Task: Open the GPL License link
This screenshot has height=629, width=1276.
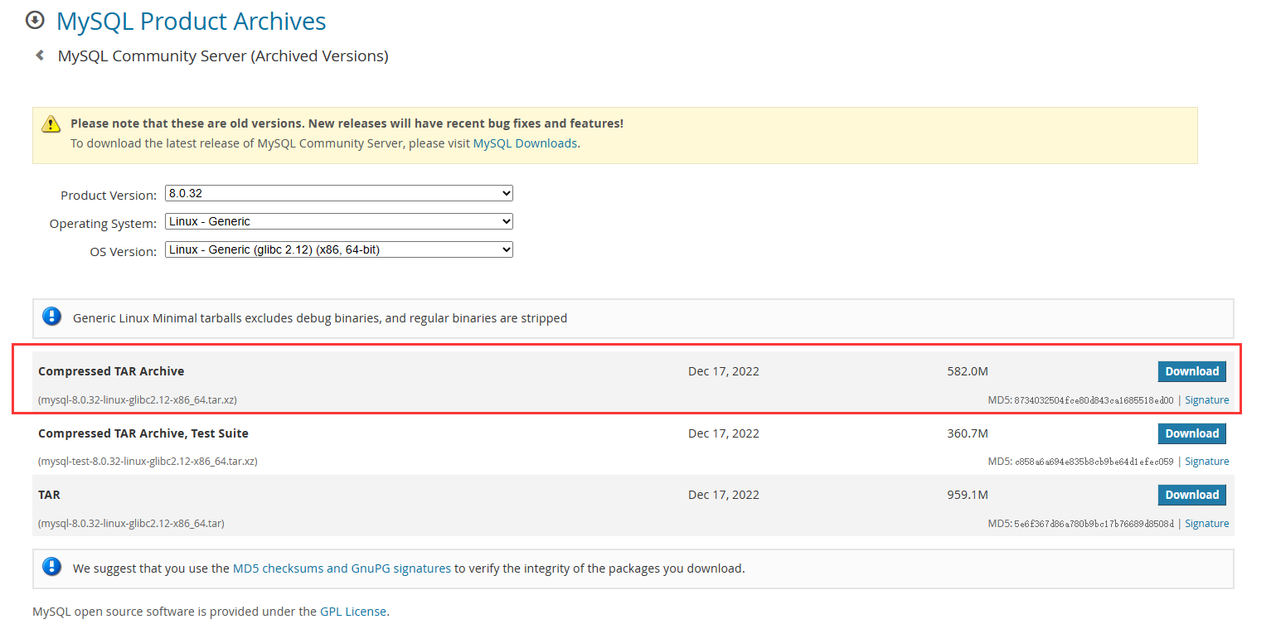Action: pyautogui.click(x=353, y=612)
